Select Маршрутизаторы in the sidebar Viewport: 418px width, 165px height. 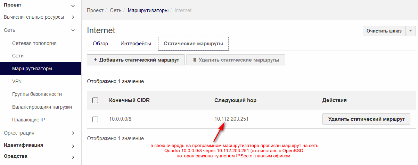coord(41,68)
